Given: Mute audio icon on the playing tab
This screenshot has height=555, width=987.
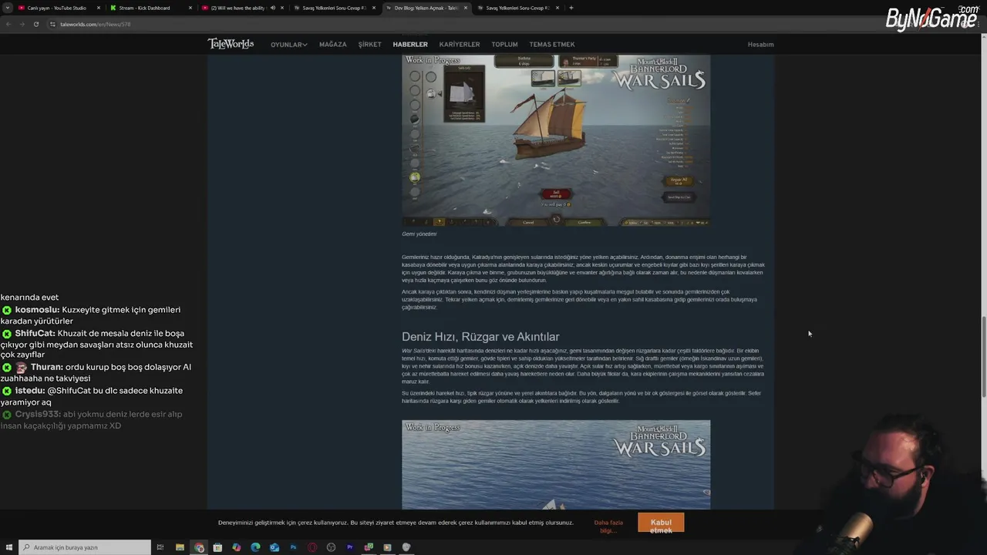Looking at the screenshot, I should pyautogui.click(x=272, y=8).
